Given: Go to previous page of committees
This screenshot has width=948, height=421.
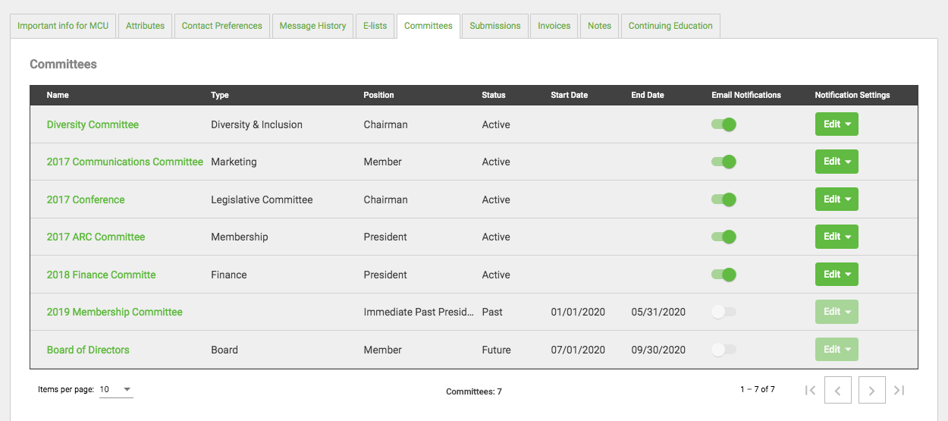Looking at the screenshot, I should pos(838,390).
